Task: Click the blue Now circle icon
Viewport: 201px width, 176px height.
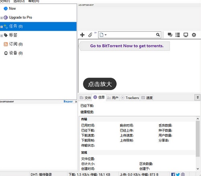Action: click(x=6, y=8)
